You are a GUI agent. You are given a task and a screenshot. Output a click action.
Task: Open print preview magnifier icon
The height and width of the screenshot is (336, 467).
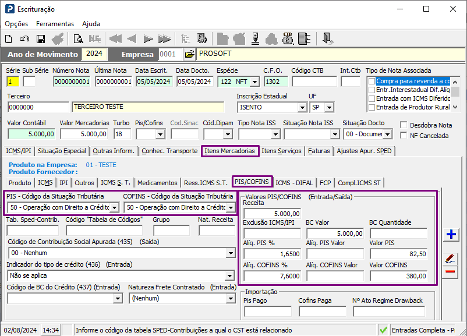click(78, 39)
